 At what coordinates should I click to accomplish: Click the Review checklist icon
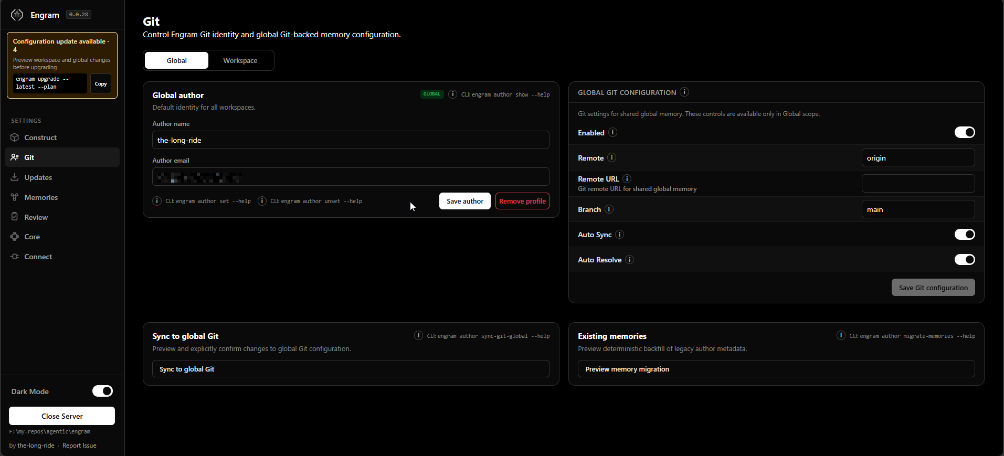point(15,217)
